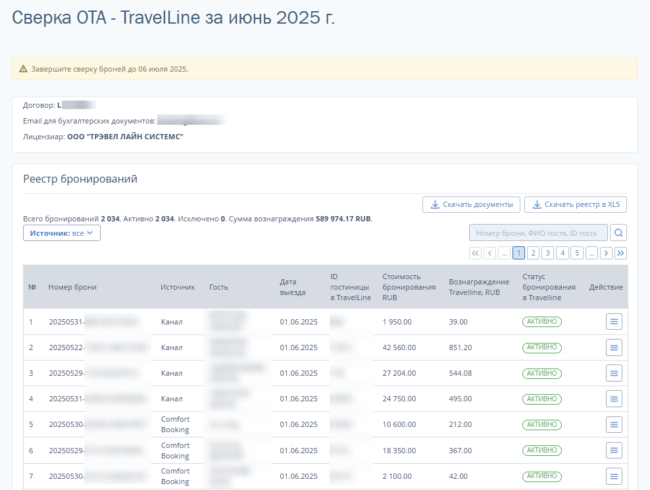Click booking cost 18 350.00
Image resolution: width=650 pixels, height=490 pixels.
pos(399,451)
